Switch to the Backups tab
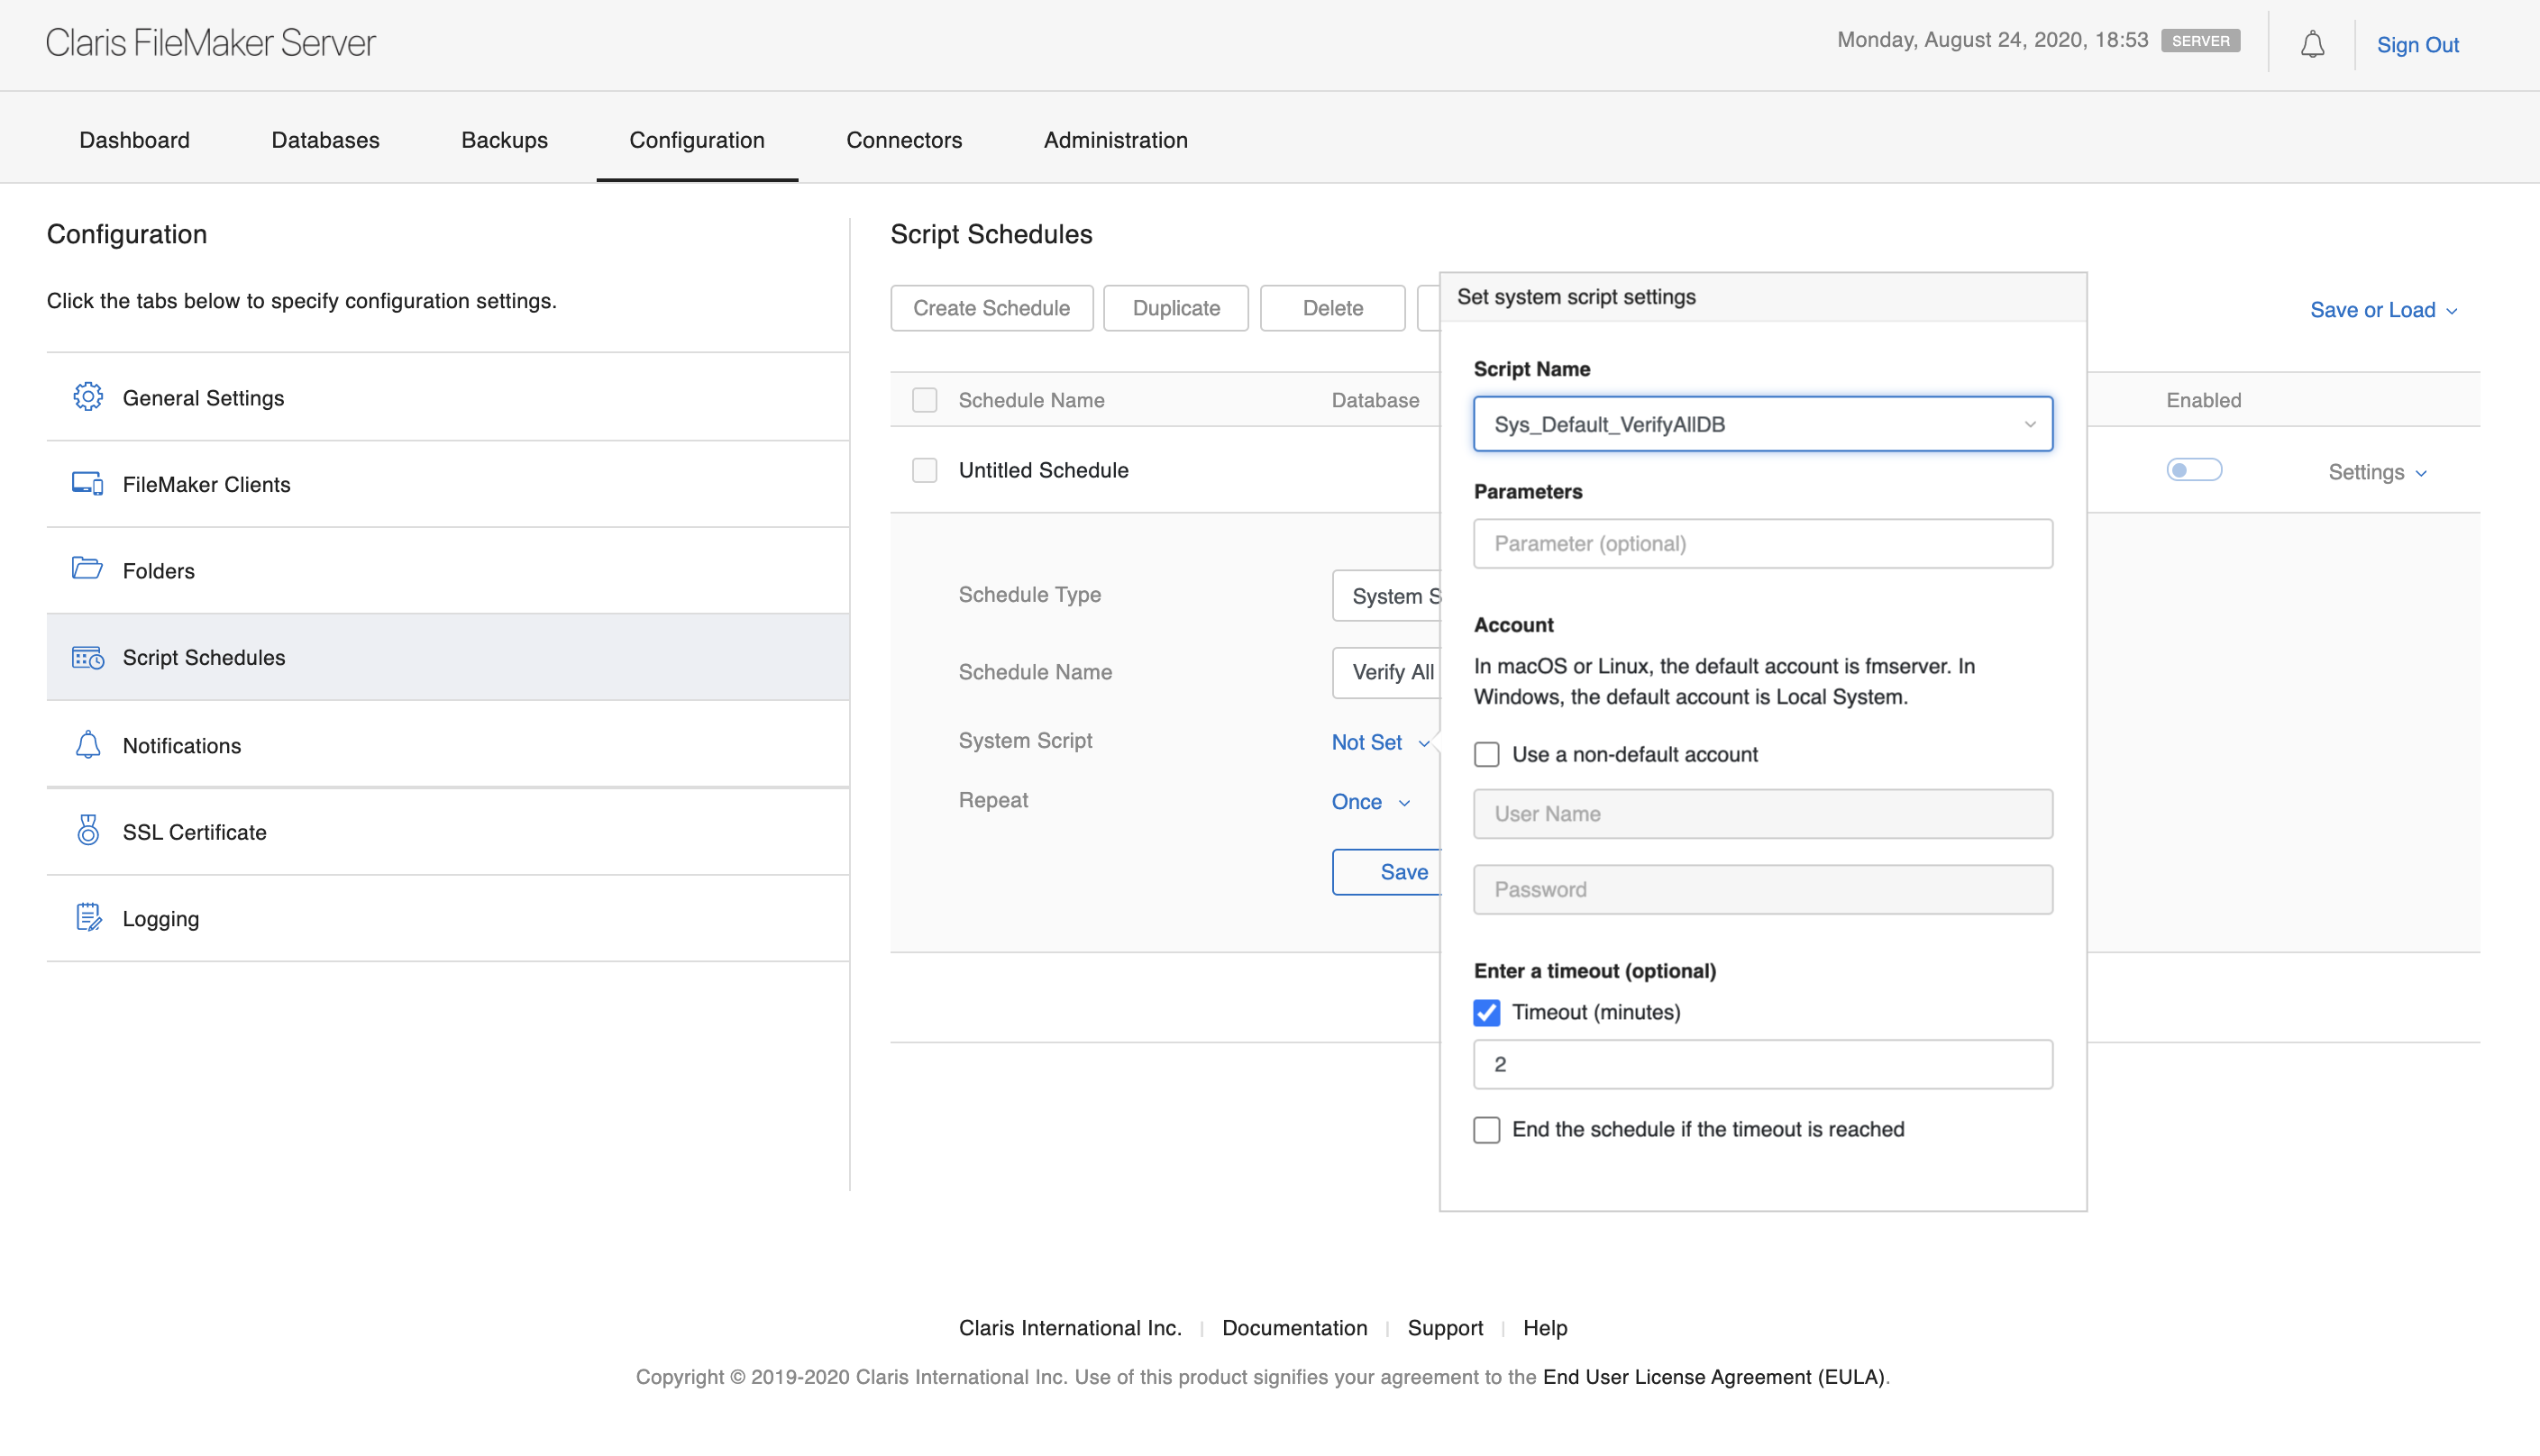The height and width of the screenshot is (1456, 2540). point(504,140)
